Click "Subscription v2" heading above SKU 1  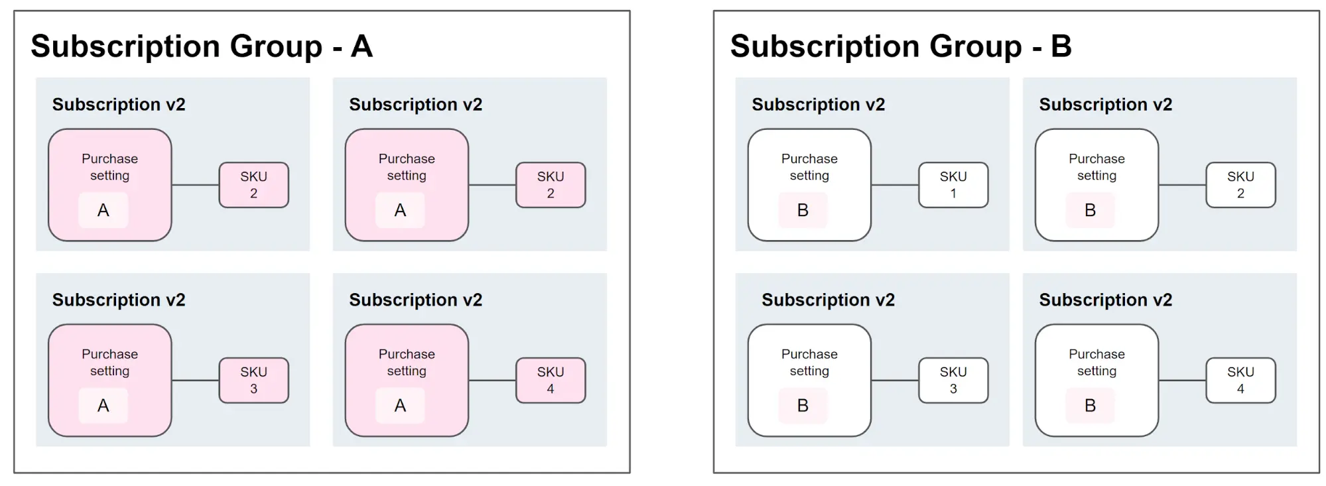(x=818, y=105)
